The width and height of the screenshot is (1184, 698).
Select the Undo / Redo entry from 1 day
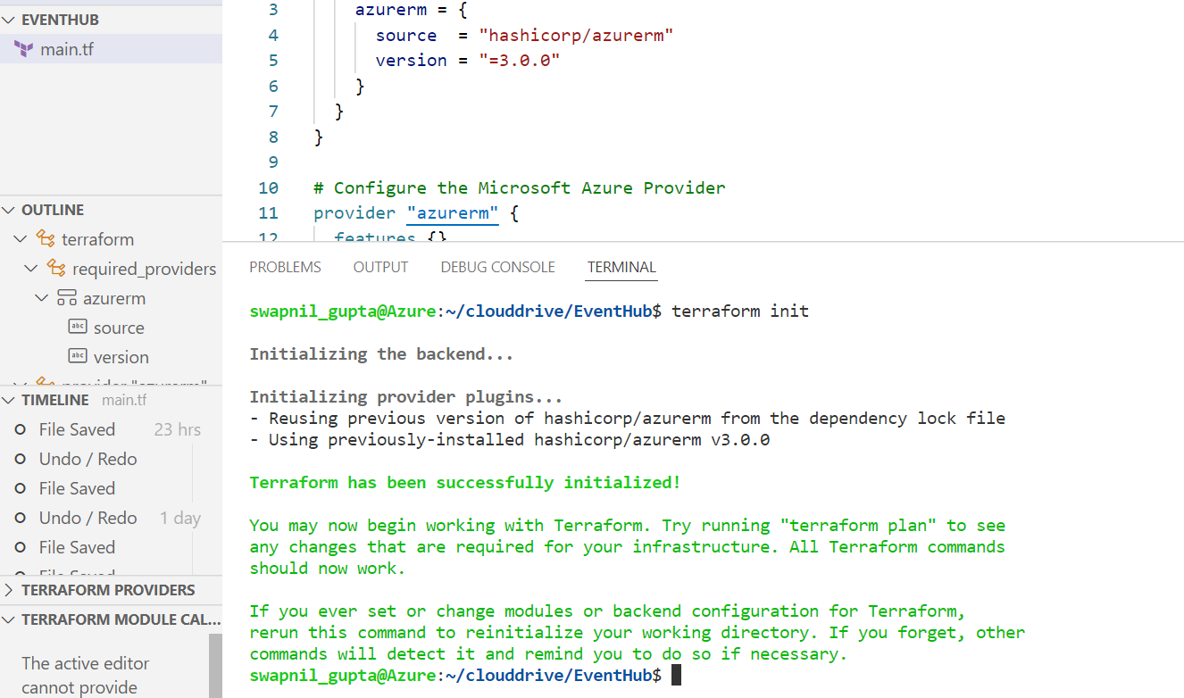coord(111,518)
